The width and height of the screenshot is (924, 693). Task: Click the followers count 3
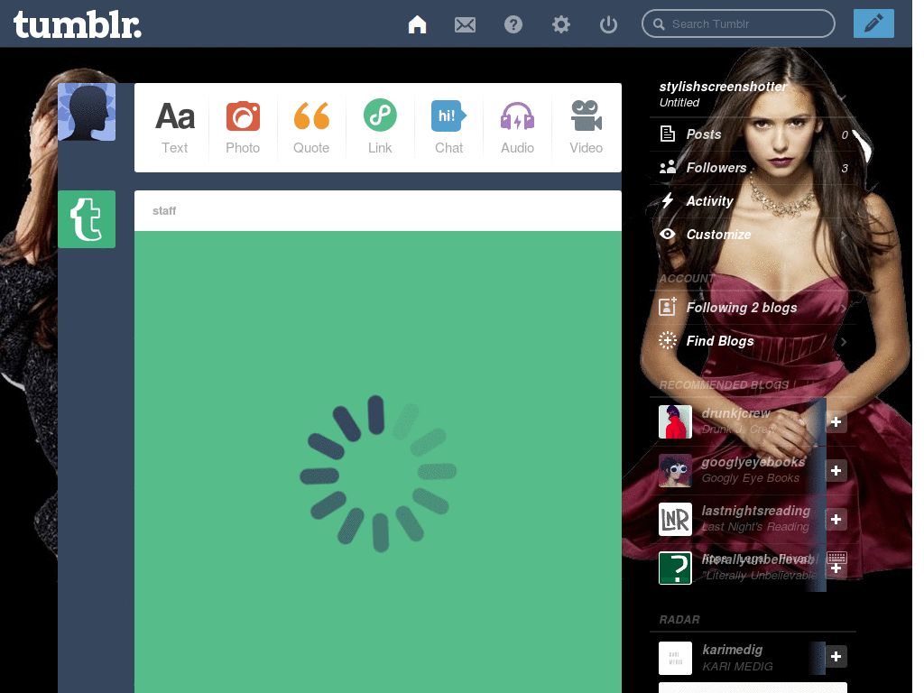pyautogui.click(x=845, y=169)
